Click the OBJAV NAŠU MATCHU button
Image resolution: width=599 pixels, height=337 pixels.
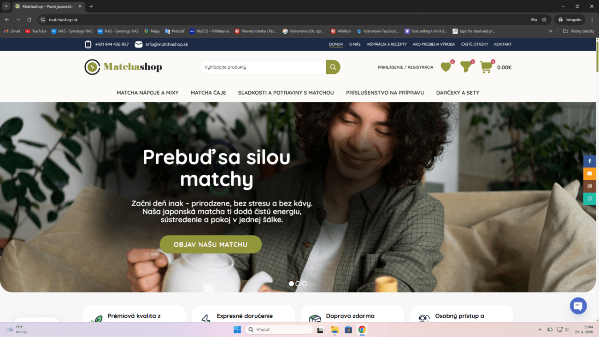[x=211, y=244]
